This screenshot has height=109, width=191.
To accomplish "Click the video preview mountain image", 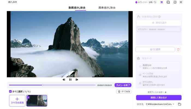I will point(70,44).
